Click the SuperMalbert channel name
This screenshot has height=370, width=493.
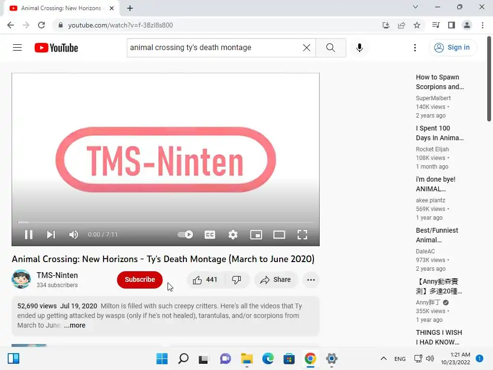pyautogui.click(x=433, y=98)
